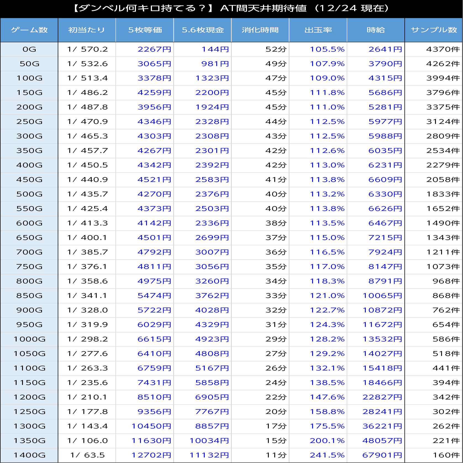
Task: Click the 消化時間 column header
Action: (260, 30)
